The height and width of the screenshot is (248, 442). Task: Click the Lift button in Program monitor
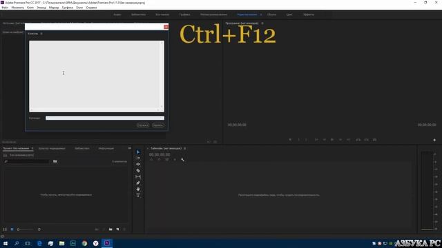(358, 139)
